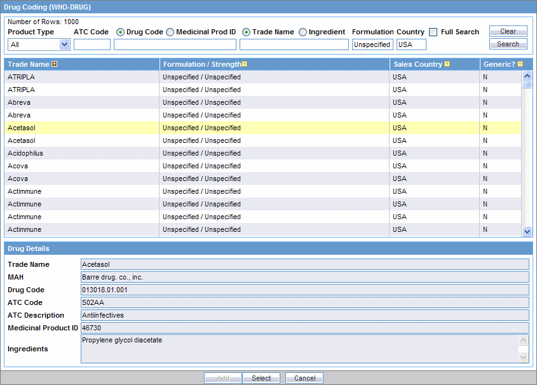
Task: Select the Ingredient radio button
Action: tap(302, 32)
